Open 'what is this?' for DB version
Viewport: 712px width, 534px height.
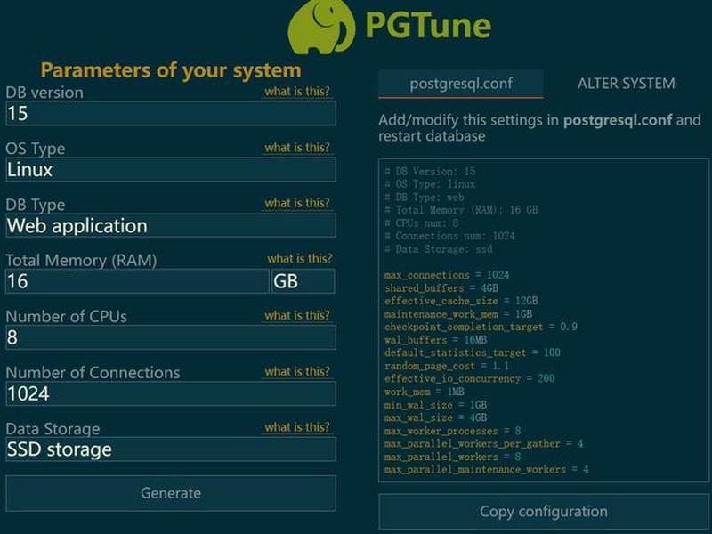click(x=297, y=92)
